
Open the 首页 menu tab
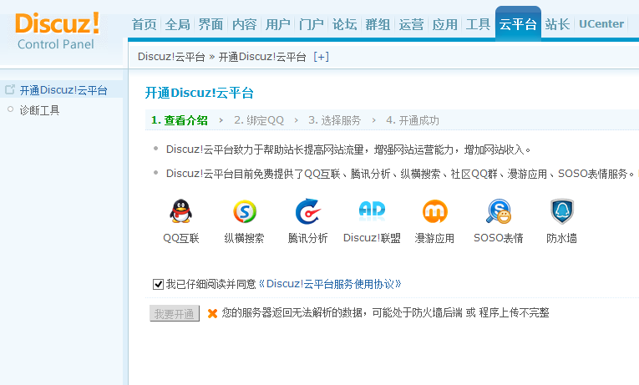point(145,24)
